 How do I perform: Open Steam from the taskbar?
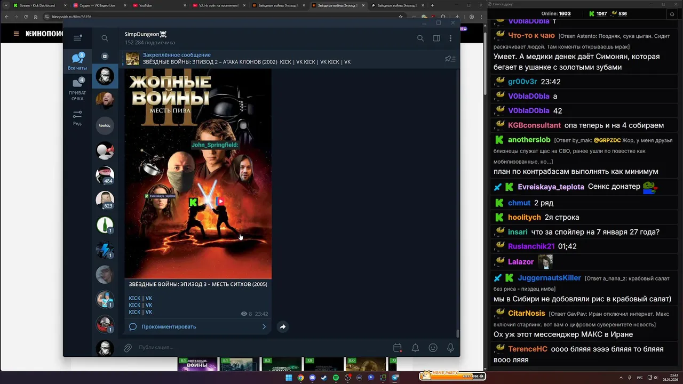pyautogui.click(x=324, y=378)
